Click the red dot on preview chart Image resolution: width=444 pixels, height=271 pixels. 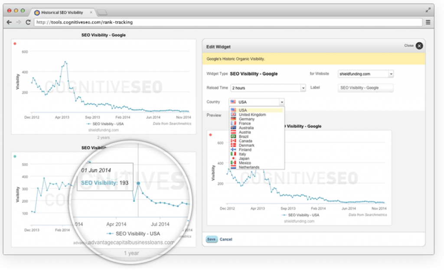tap(210, 135)
